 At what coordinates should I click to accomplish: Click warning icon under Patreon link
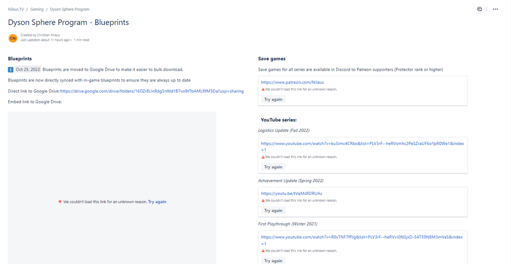263,89
